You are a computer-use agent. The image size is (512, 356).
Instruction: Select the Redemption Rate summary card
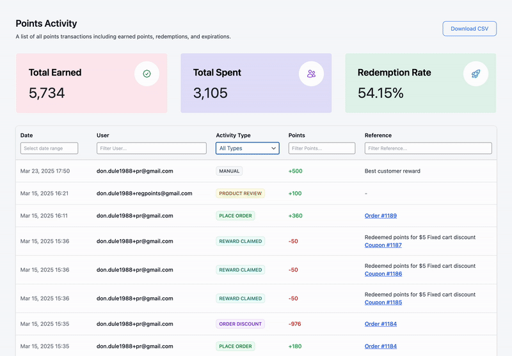pos(420,83)
